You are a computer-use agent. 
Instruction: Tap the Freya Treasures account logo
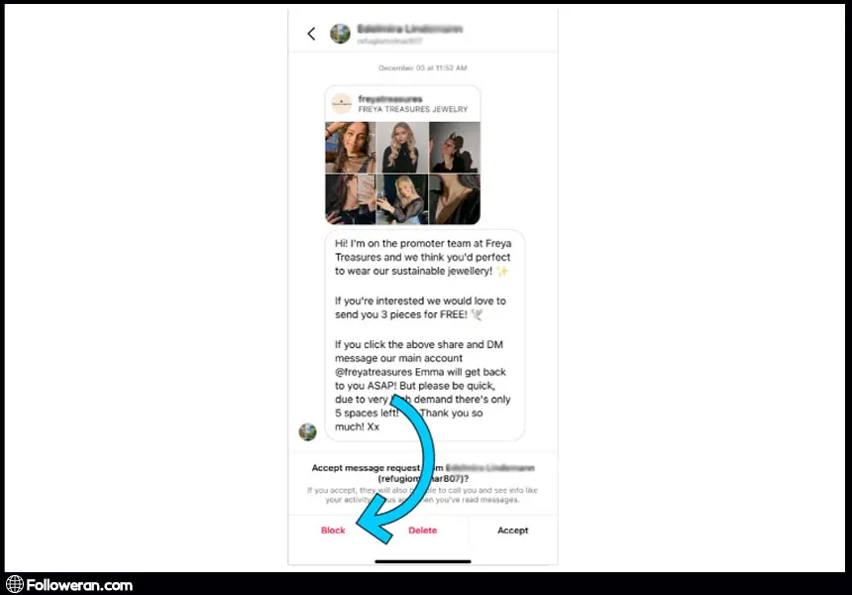click(342, 103)
